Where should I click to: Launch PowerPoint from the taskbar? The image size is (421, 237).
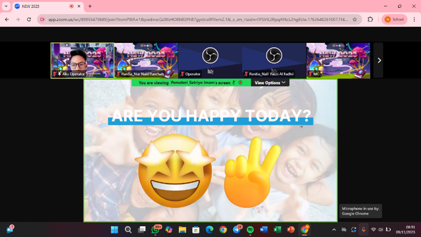point(291,230)
